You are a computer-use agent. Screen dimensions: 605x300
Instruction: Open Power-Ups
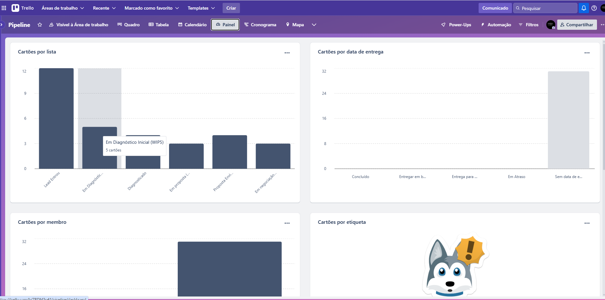[456, 25]
